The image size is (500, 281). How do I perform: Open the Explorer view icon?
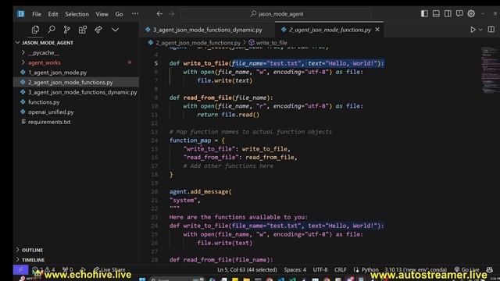point(35,30)
